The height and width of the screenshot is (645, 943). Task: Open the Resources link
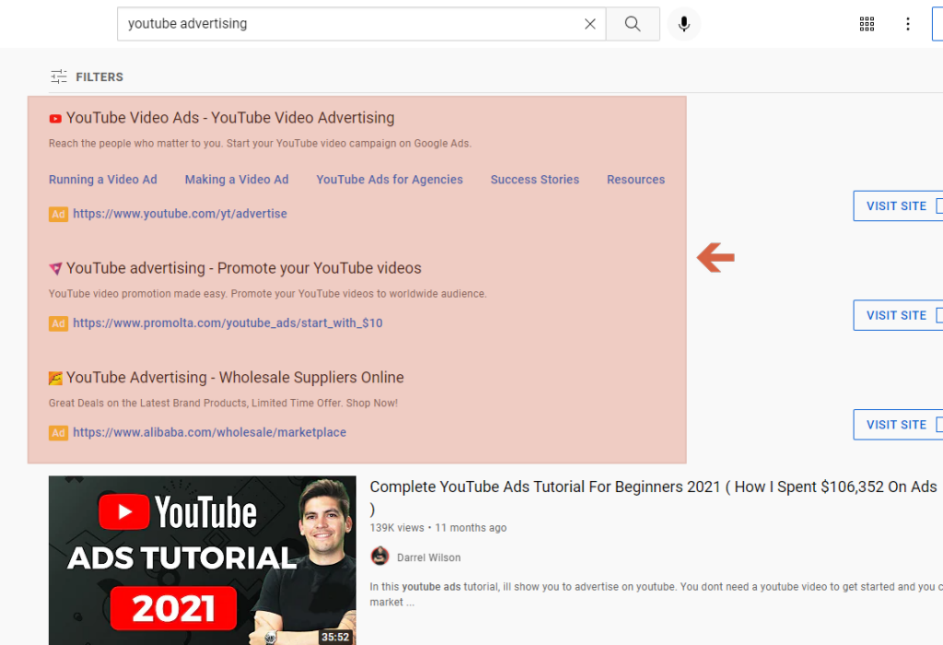point(635,180)
